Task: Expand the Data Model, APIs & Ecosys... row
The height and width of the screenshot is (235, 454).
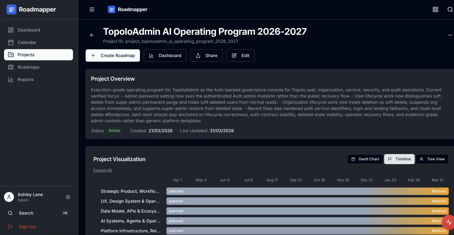Action: [130, 211]
